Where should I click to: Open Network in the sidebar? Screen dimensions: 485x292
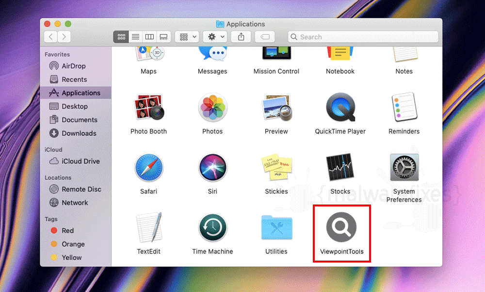(x=76, y=203)
